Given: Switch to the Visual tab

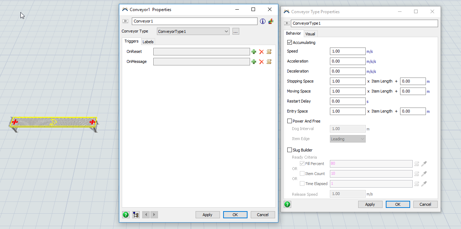Looking at the screenshot, I should point(310,34).
